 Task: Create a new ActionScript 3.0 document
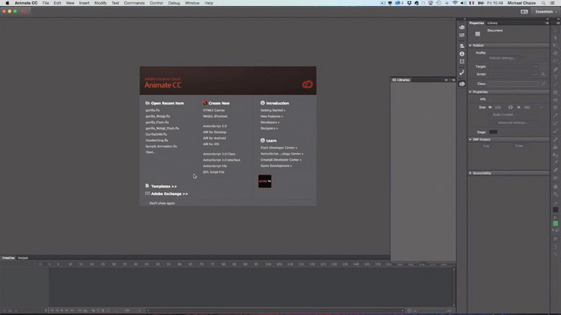click(215, 126)
